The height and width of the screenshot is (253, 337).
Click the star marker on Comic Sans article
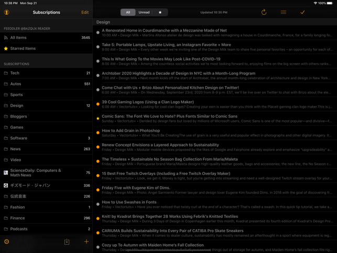coord(98,119)
